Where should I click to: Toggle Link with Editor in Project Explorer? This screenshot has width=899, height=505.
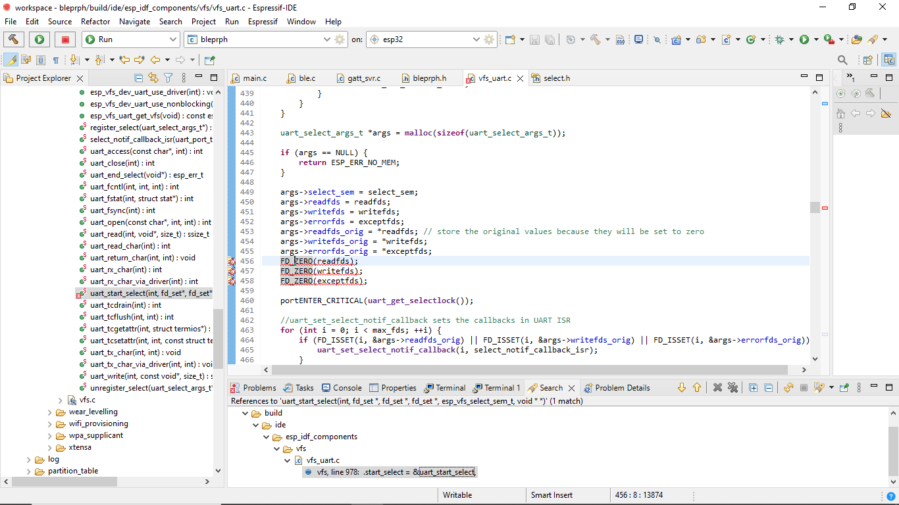click(x=153, y=78)
